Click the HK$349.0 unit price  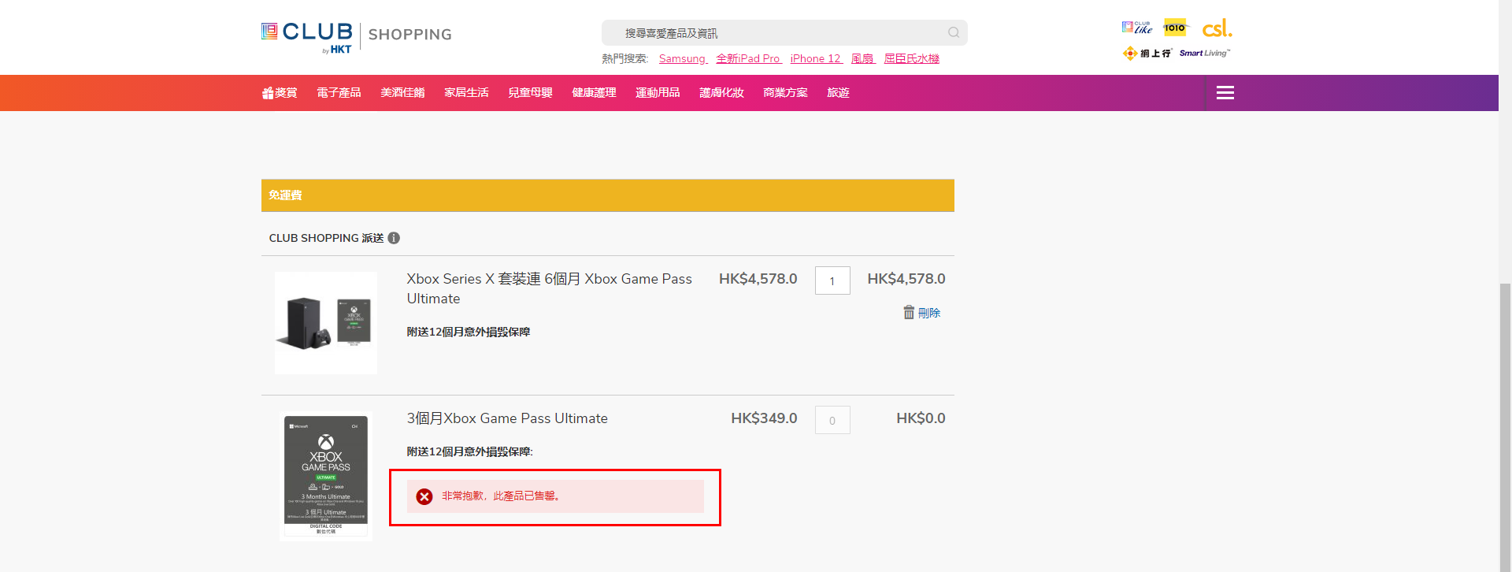764,418
